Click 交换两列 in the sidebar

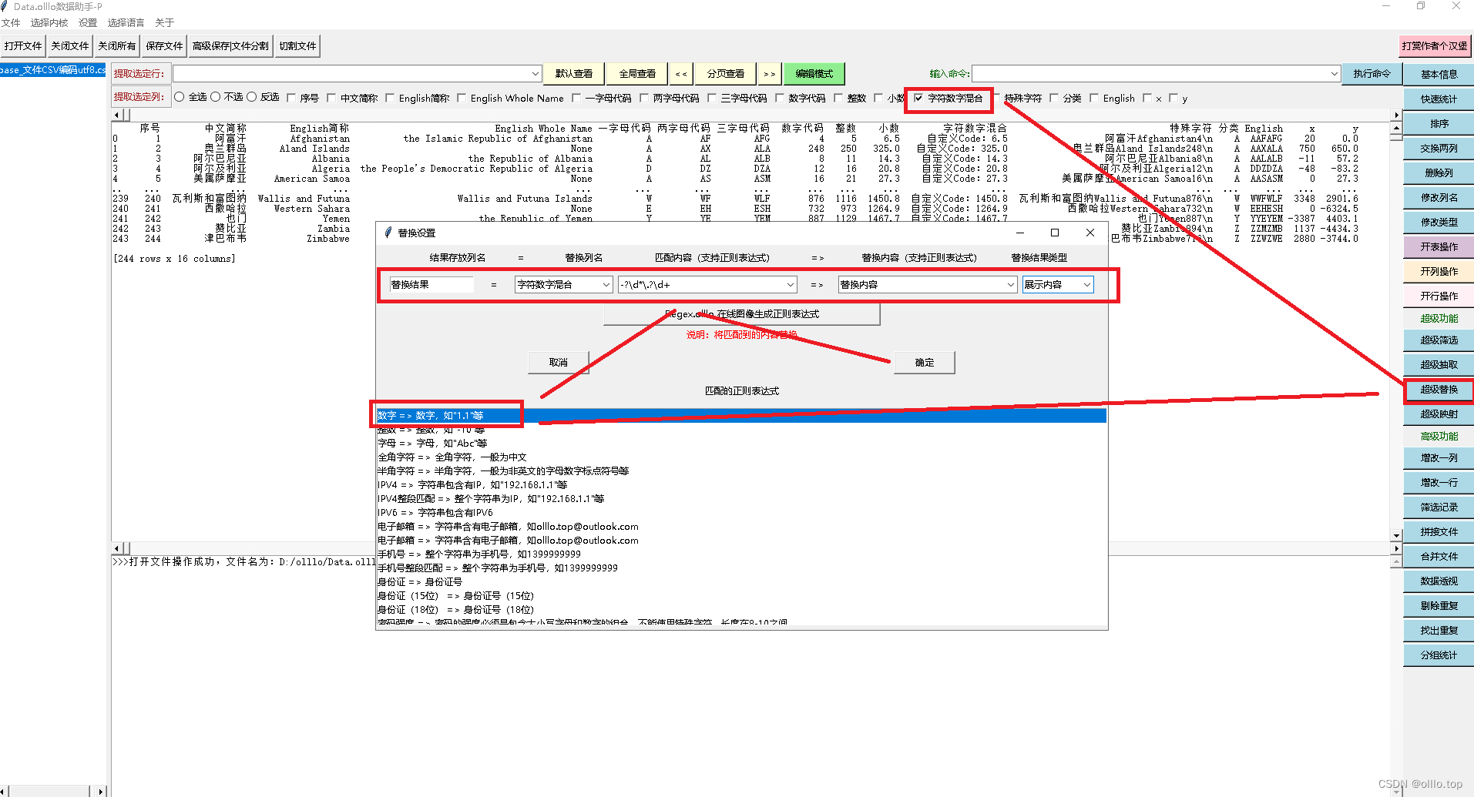point(1436,148)
